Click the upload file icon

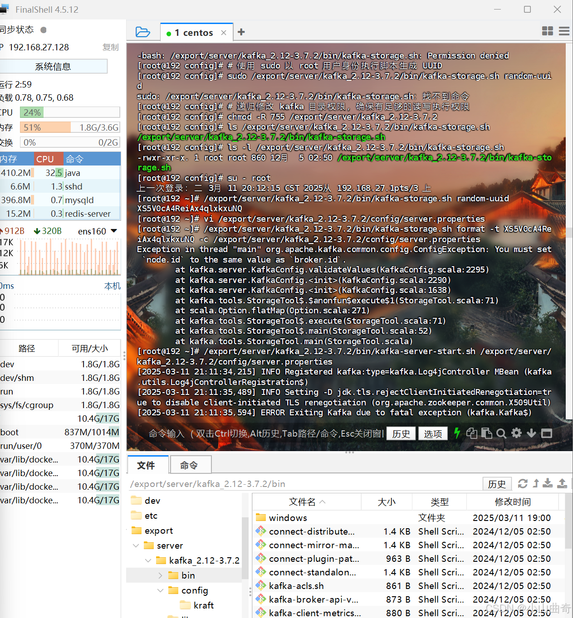[x=562, y=483]
